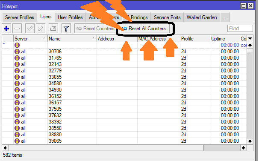Focus the Find search field

[x=240, y=28]
